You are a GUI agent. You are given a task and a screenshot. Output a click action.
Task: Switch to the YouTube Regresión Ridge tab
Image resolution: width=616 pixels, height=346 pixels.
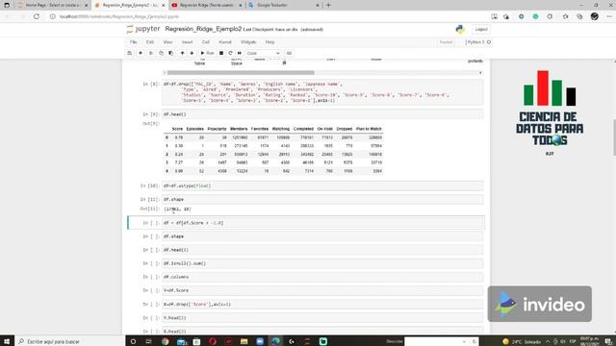(x=207, y=5)
